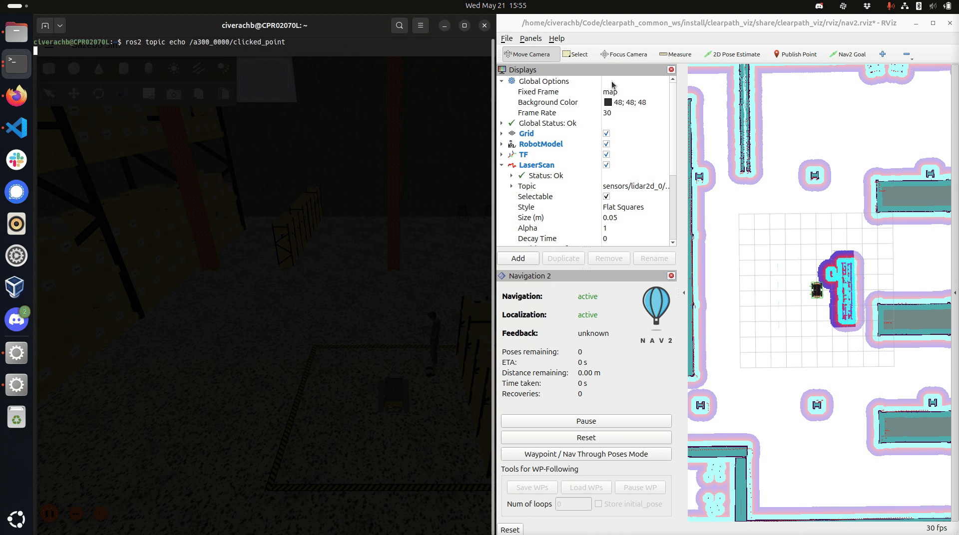This screenshot has width=959, height=535.
Task: Open Firefox from the dock
Action: tap(16, 96)
